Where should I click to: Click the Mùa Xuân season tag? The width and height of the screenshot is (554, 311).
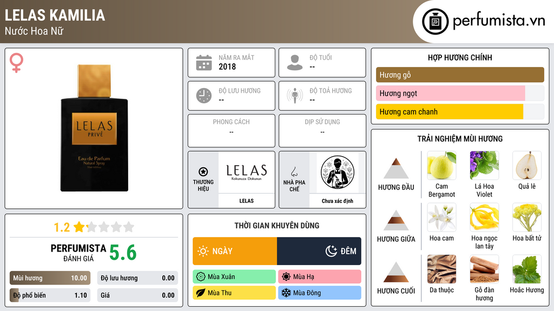coord(234,277)
